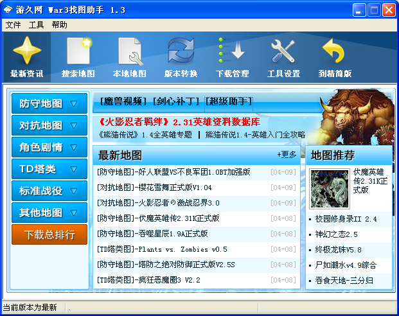Open the 帮助 menu
This screenshot has width=399, height=316.
(59, 25)
